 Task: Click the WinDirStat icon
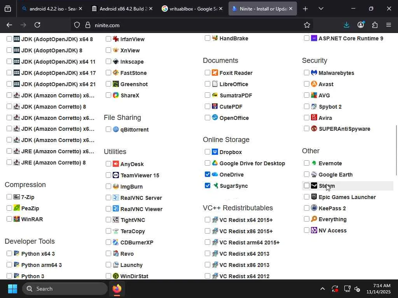tap(116, 276)
